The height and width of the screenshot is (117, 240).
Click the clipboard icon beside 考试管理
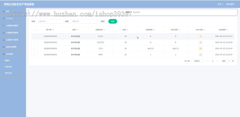(x=4, y=54)
